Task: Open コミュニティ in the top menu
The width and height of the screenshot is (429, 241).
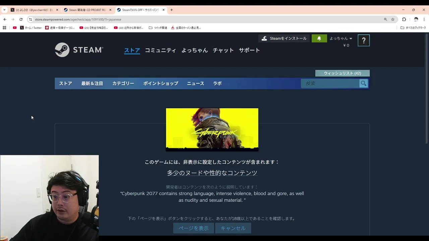Action: [161, 50]
